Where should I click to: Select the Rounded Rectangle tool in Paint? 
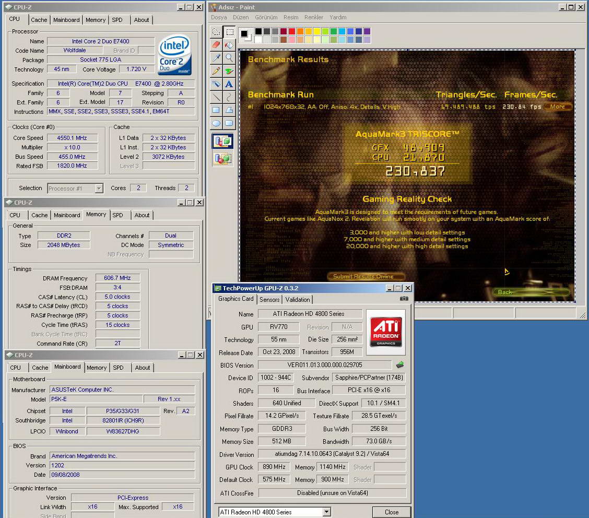229,123
